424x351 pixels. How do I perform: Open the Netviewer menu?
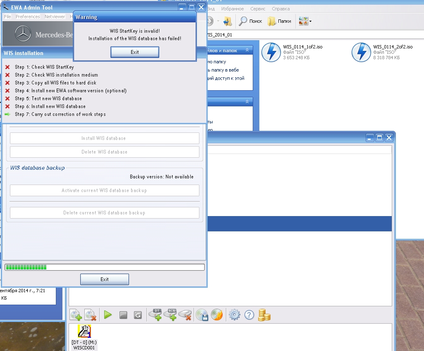coord(55,17)
